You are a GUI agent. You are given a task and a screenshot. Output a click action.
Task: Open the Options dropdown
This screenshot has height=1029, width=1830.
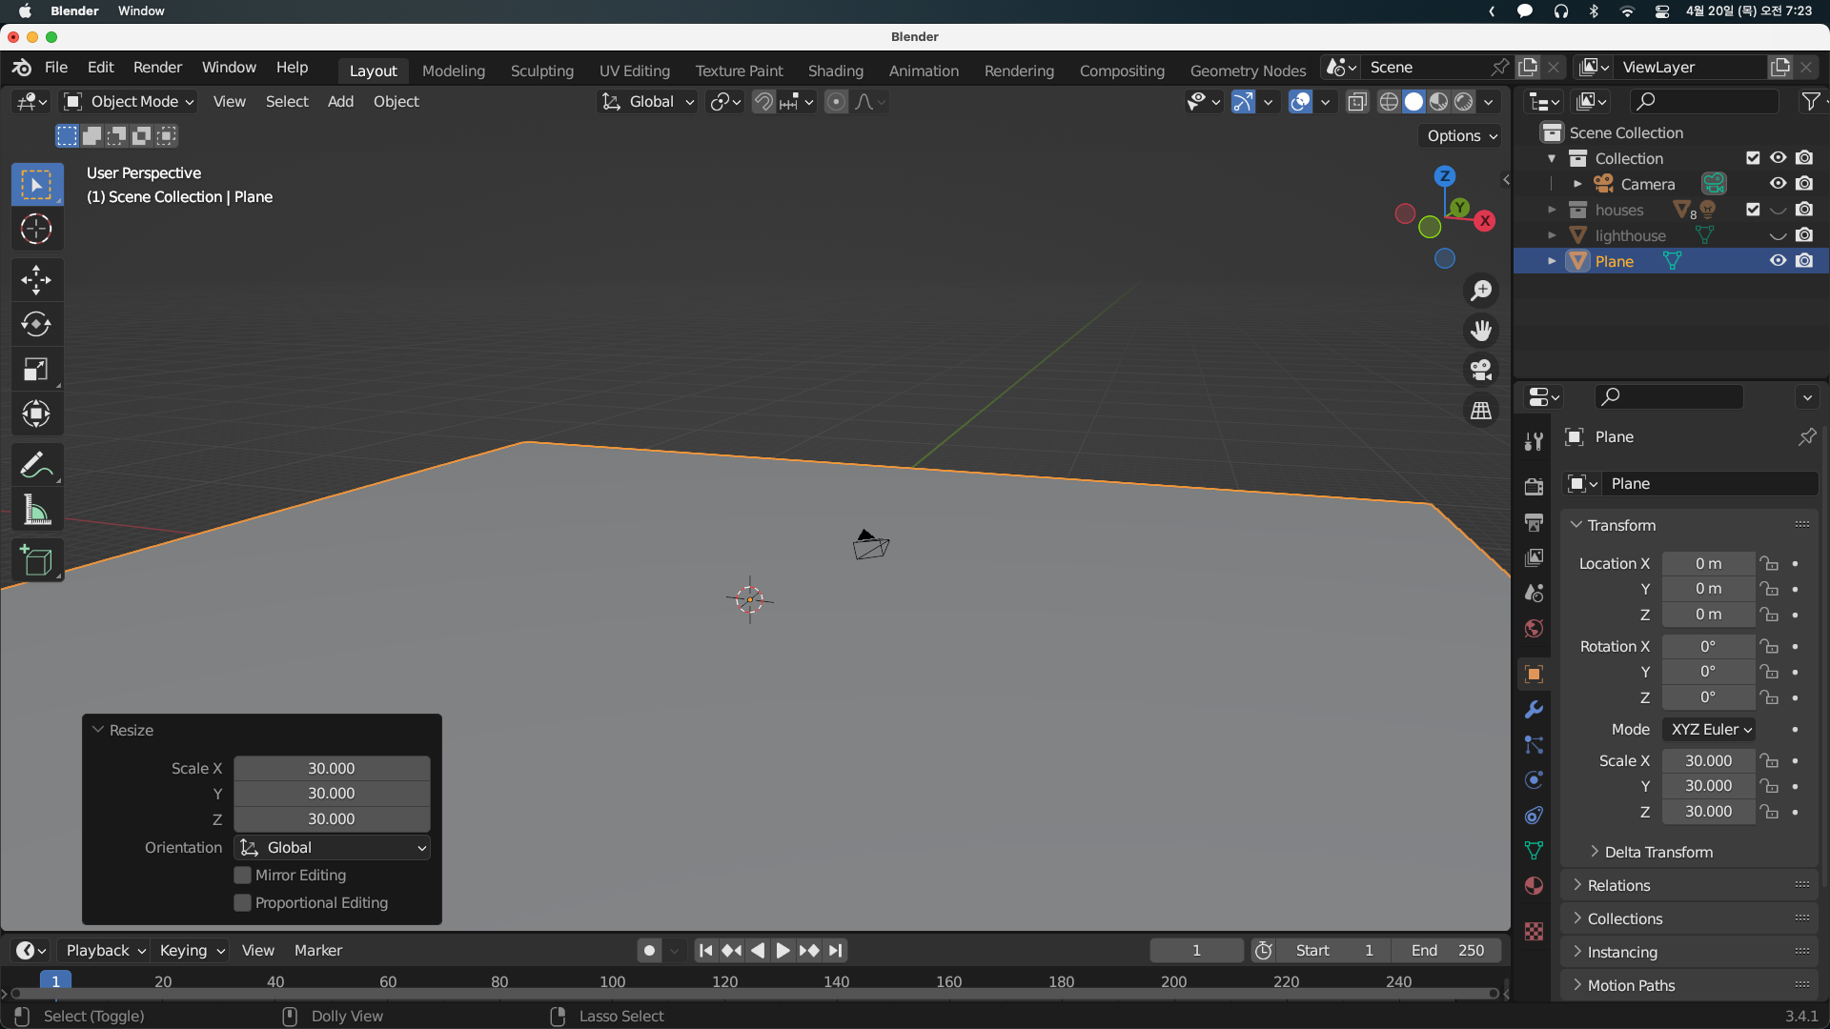[1461, 136]
